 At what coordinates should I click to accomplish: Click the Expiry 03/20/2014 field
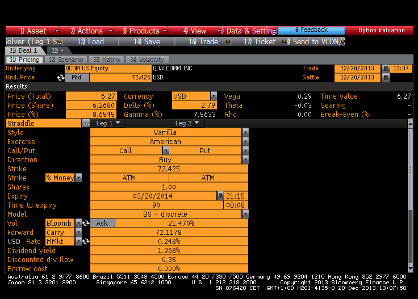[x=153, y=196]
